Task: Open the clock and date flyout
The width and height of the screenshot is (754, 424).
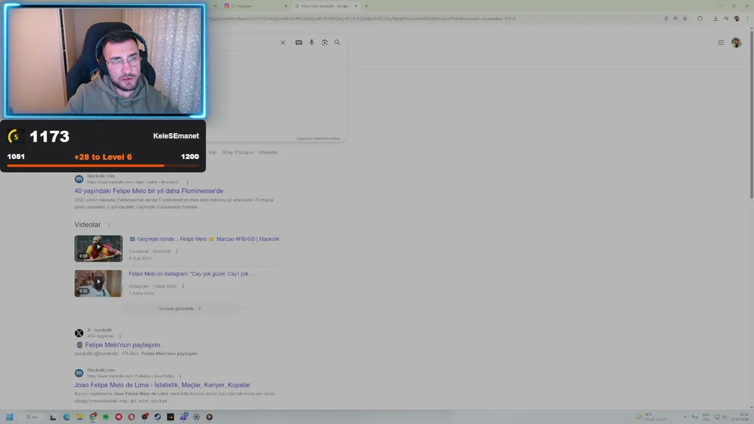Action: point(740,417)
